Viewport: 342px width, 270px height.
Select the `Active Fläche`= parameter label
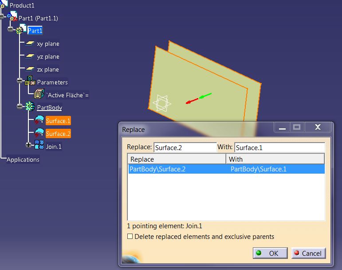pyautogui.click(x=67, y=95)
